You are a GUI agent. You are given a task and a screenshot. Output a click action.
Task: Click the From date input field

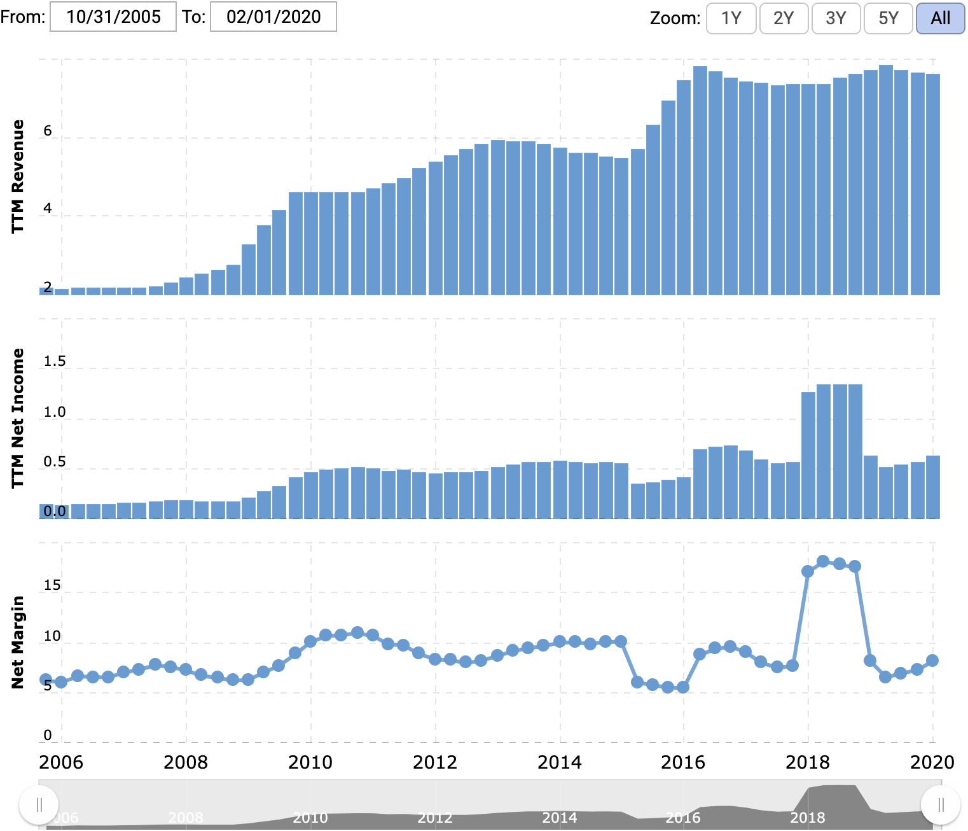[113, 17]
